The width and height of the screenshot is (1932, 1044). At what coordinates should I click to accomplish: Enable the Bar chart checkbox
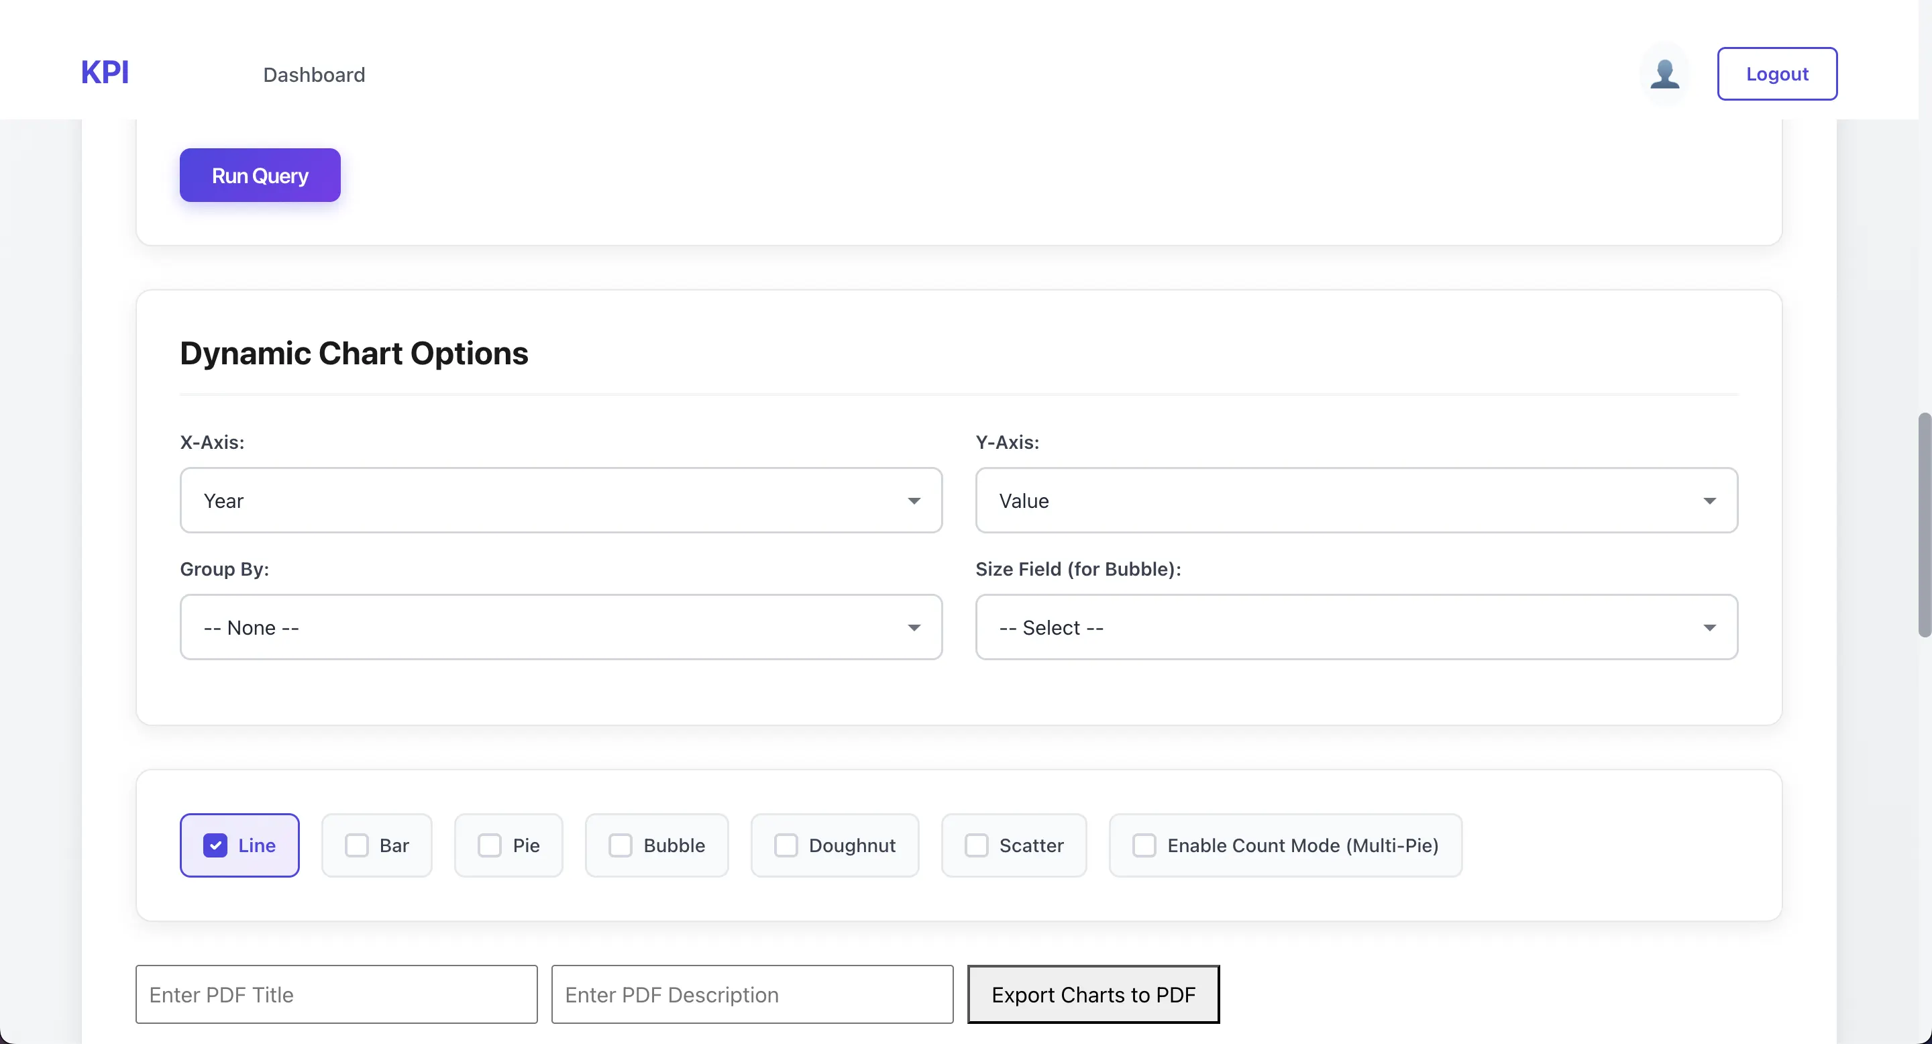[357, 845]
